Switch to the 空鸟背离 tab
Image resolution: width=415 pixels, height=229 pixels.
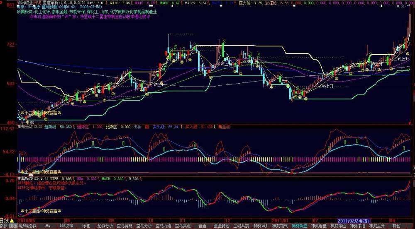click(124, 226)
